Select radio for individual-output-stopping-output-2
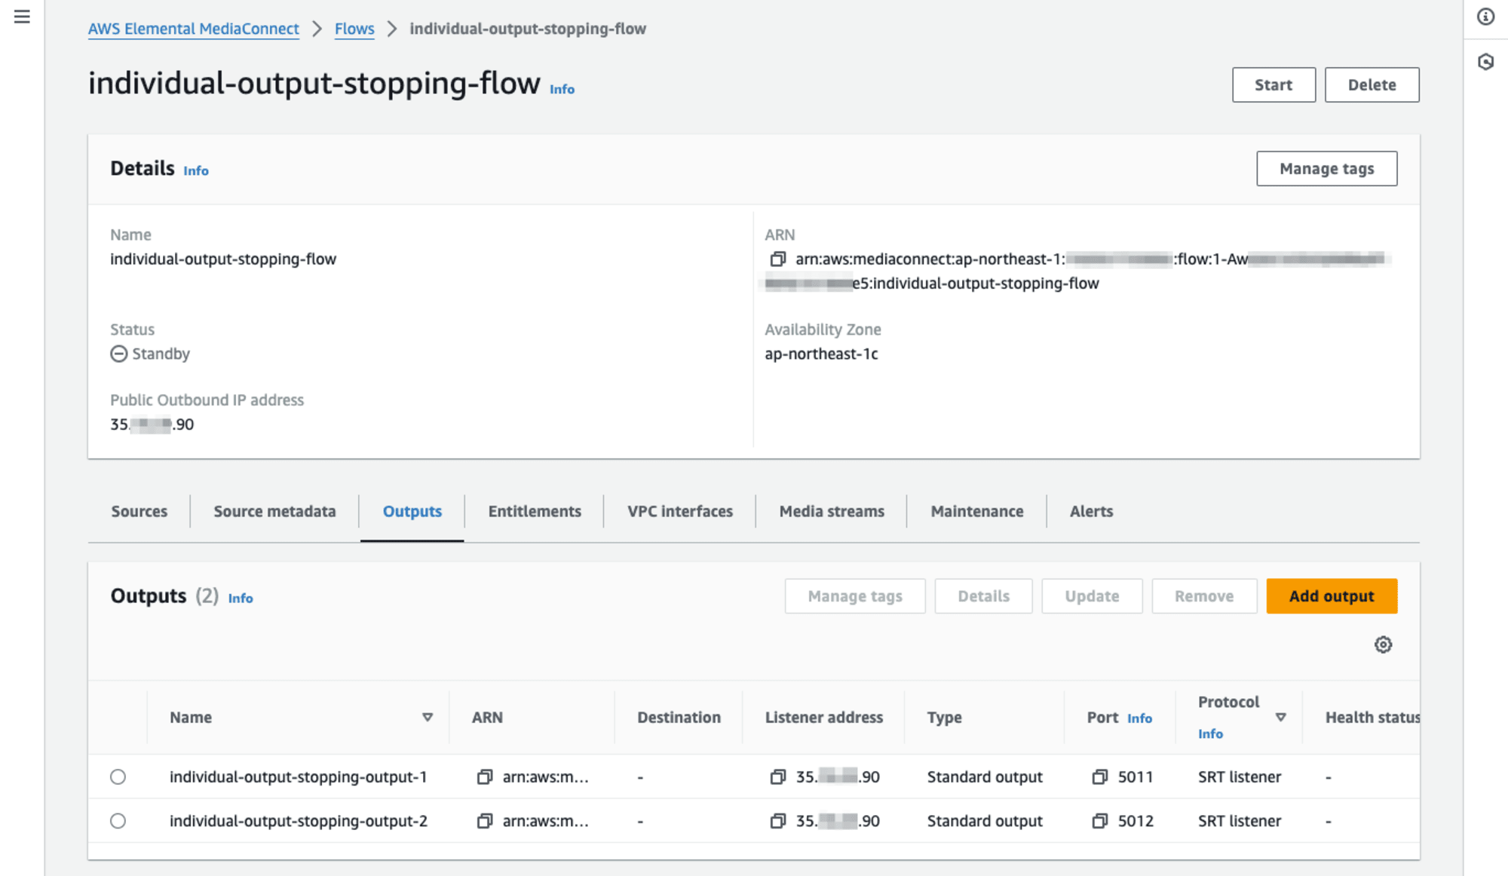 (118, 821)
